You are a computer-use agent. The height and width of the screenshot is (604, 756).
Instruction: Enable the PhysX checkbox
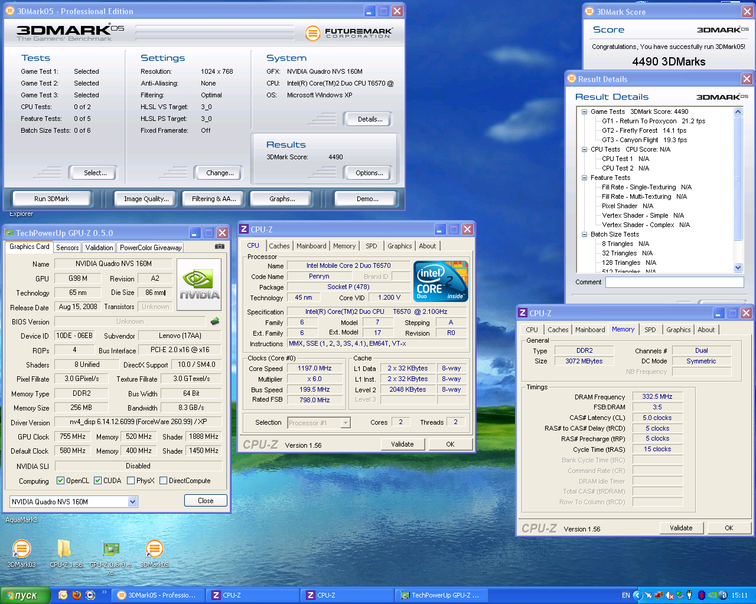tap(131, 481)
